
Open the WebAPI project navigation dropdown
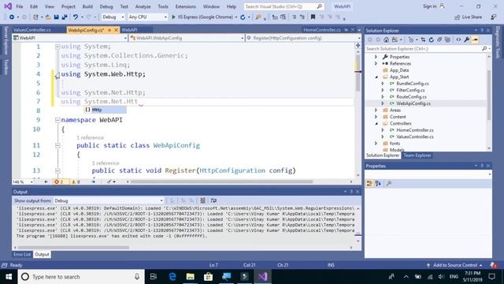(x=70, y=38)
